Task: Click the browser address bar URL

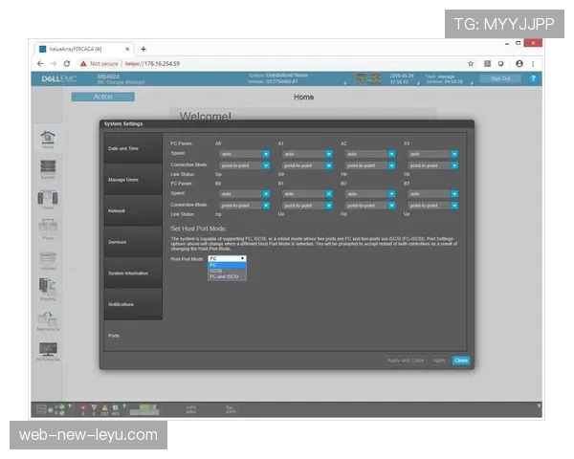Action: (153, 64)
